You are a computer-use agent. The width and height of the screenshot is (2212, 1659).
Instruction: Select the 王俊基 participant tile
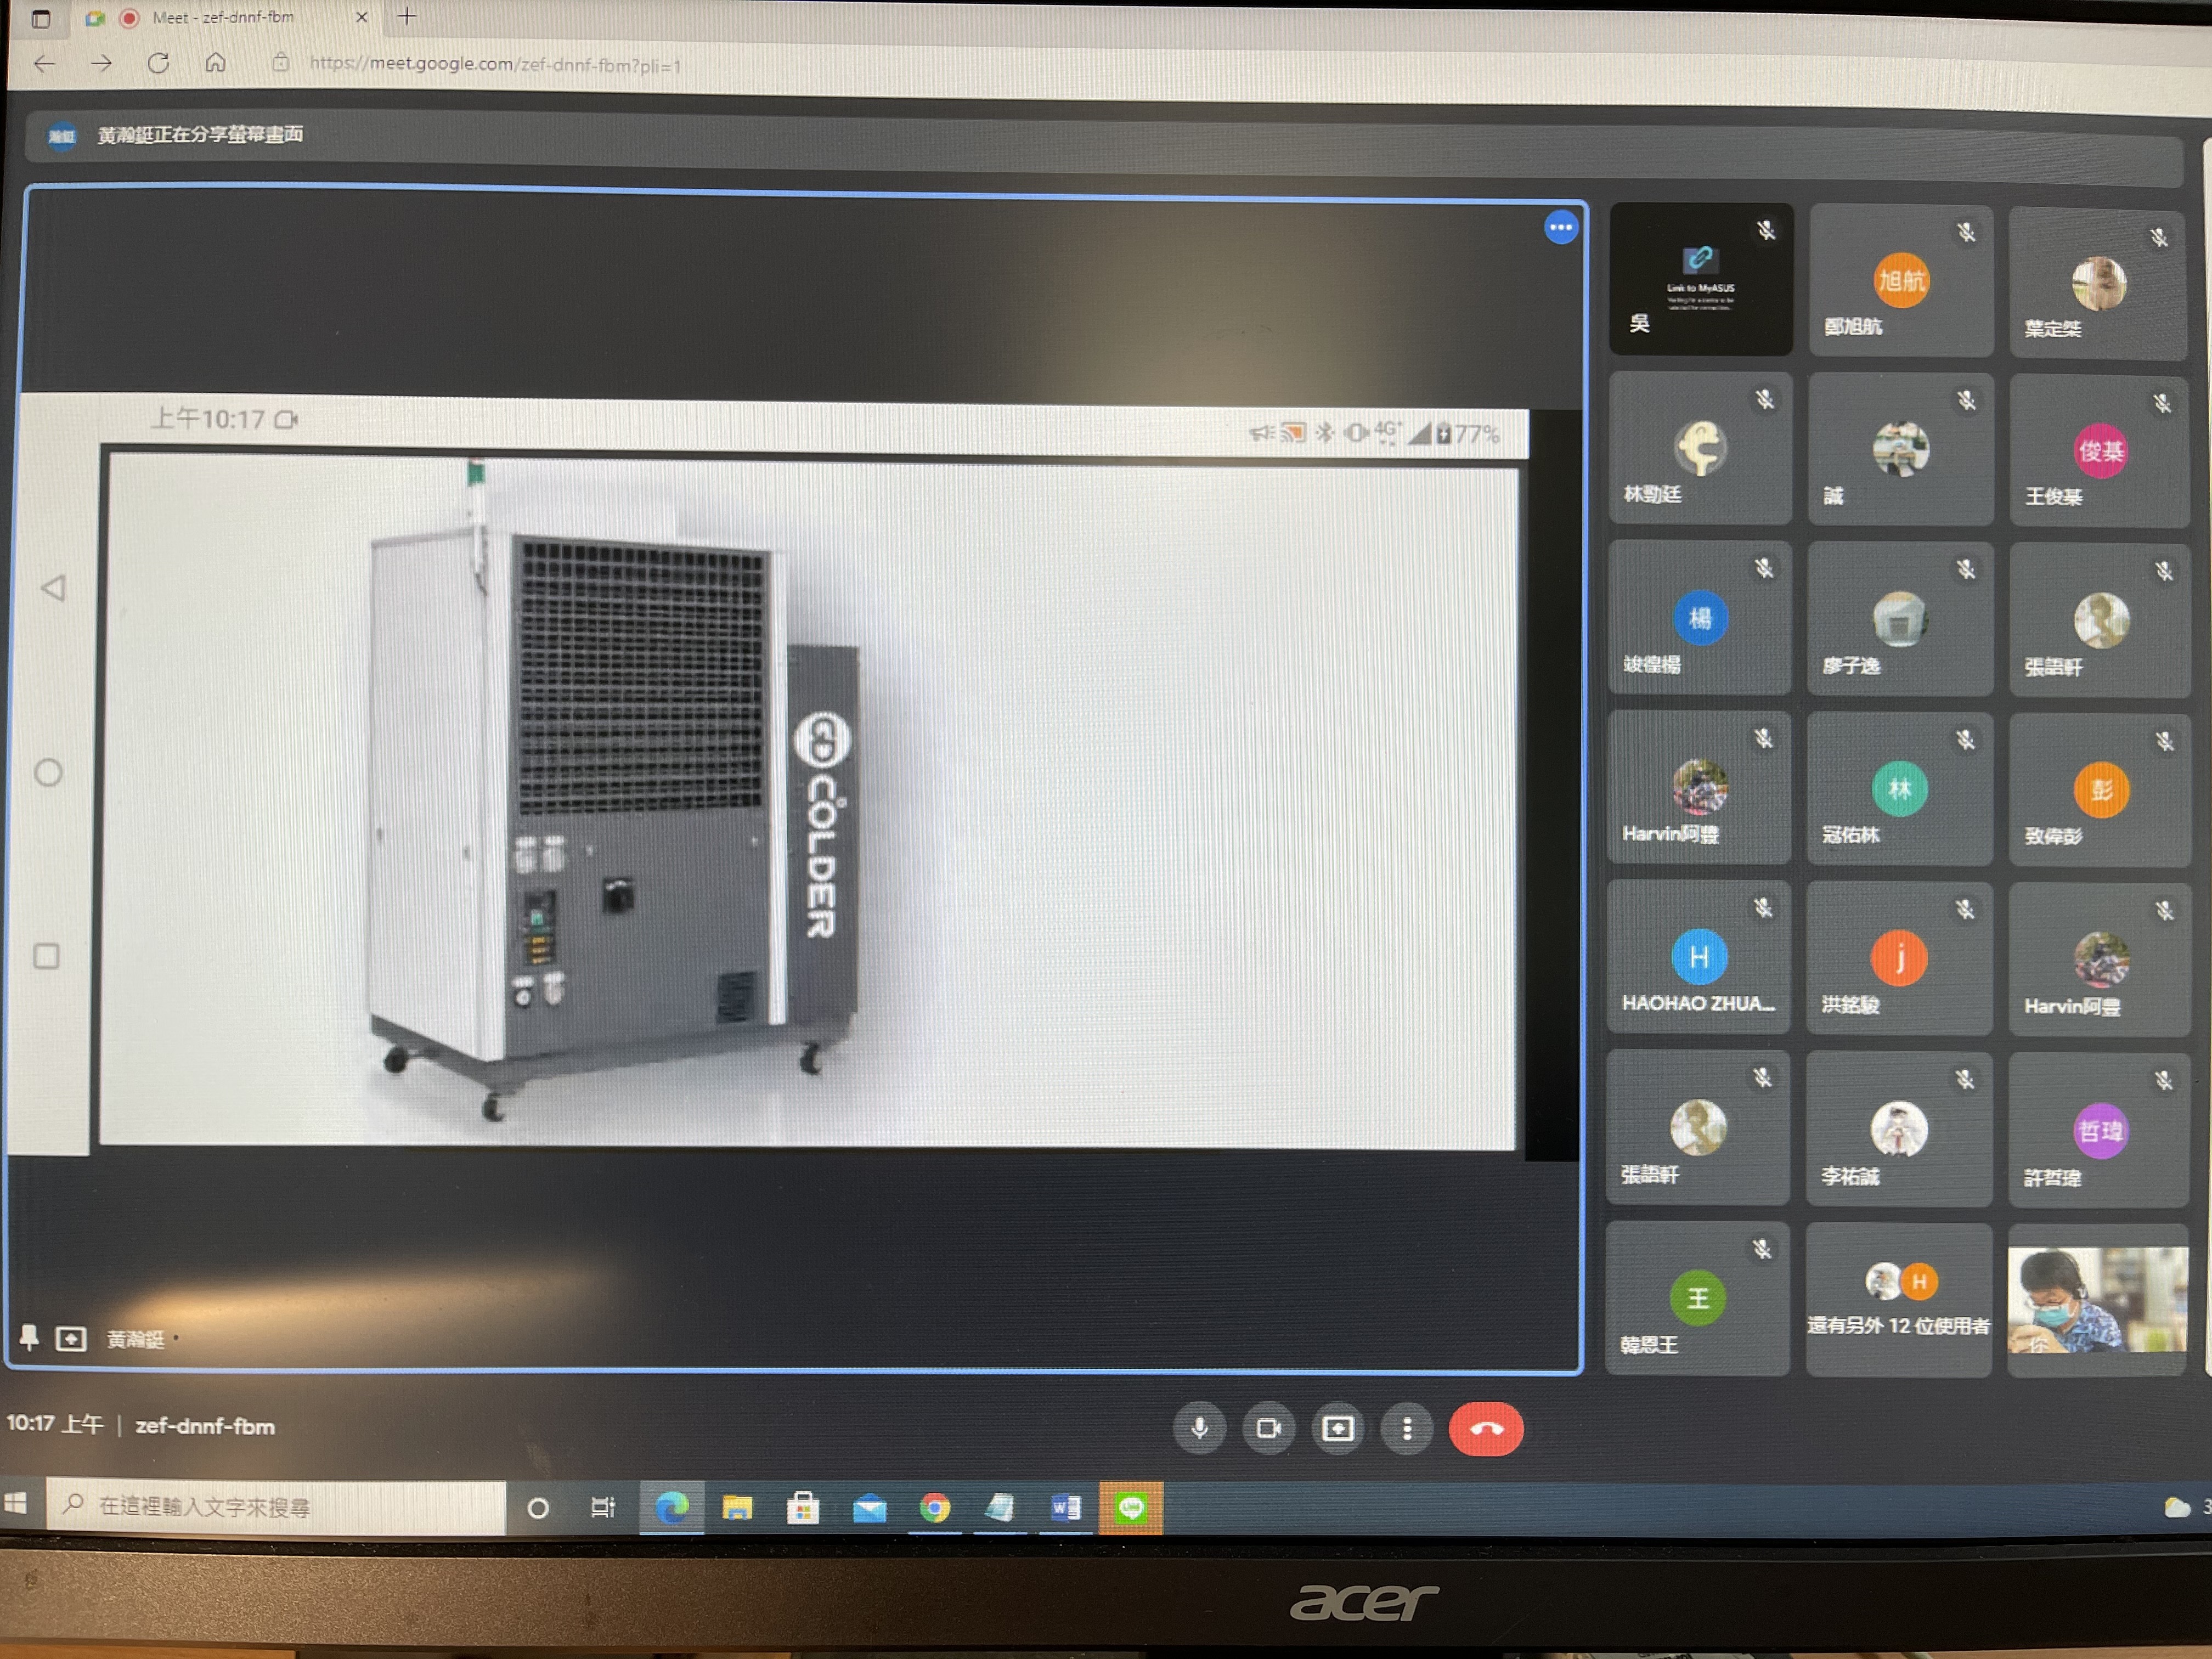(x=2099, y=451)
